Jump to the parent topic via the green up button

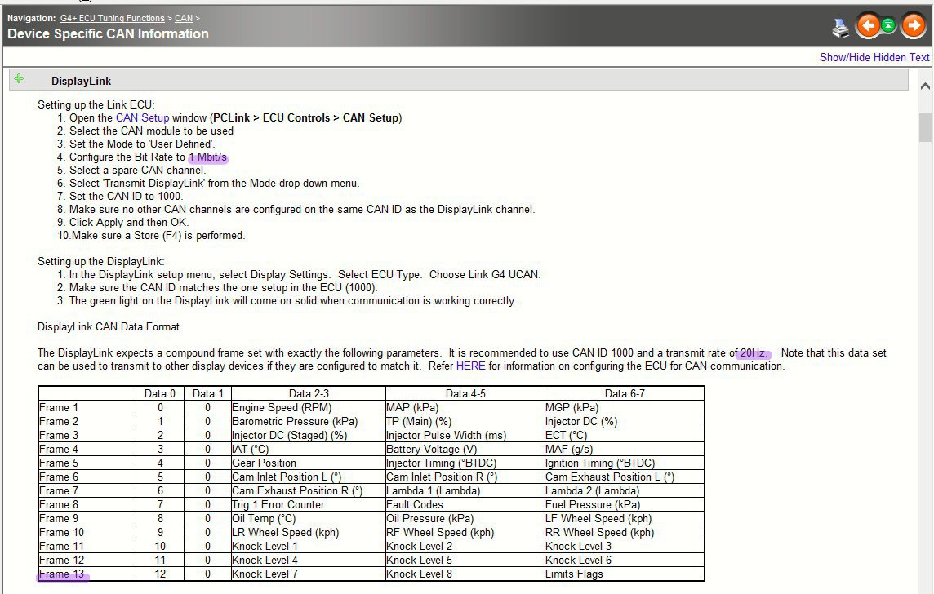tap(888, 25)
